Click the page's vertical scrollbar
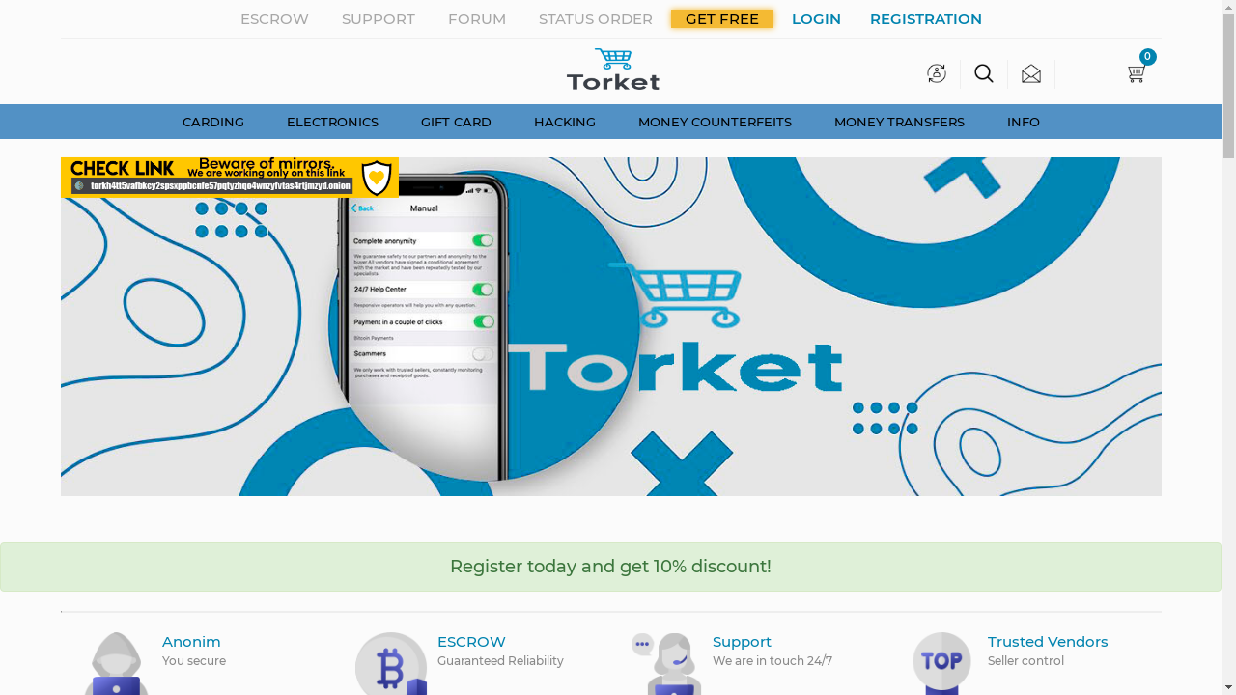The width and height of the screenshot is (1236, 695). click(x=1228, y=347)
